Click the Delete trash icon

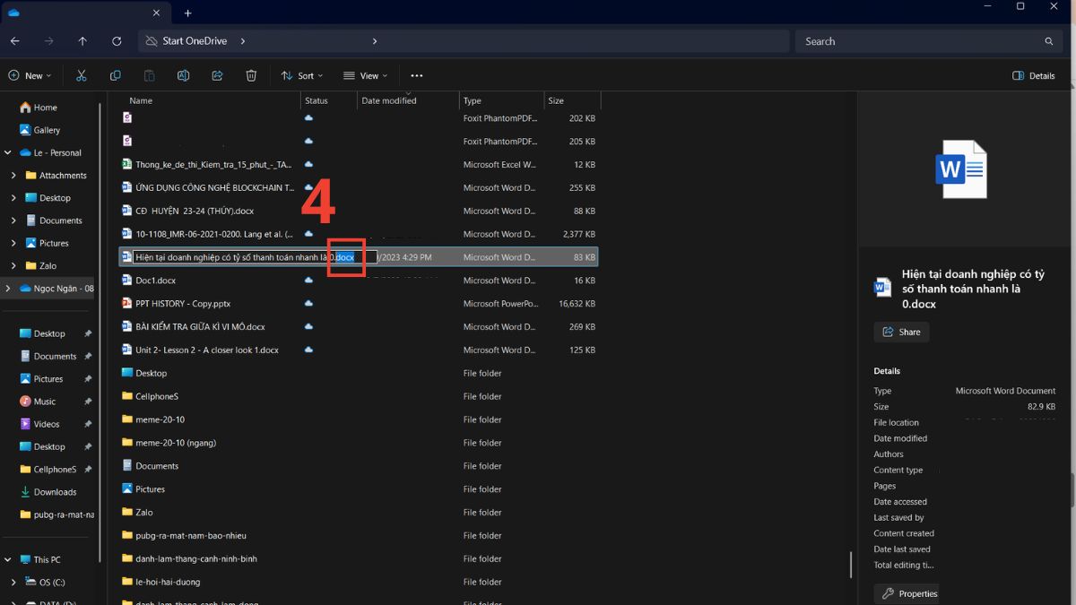click(252, 76)
